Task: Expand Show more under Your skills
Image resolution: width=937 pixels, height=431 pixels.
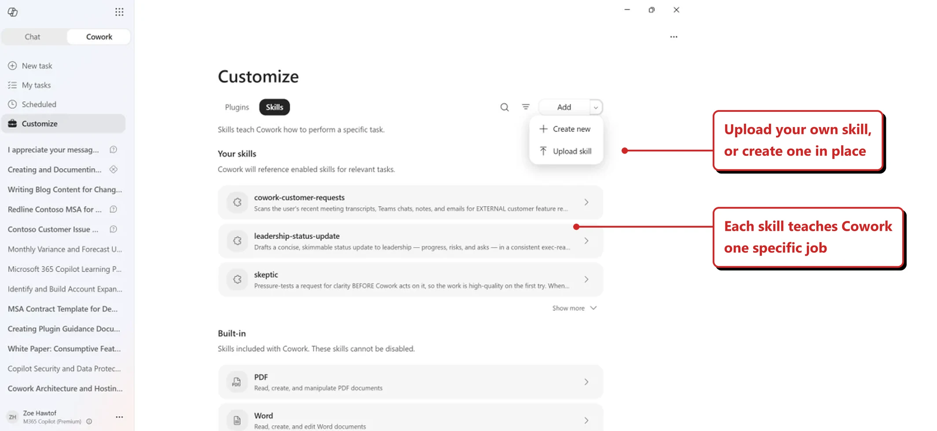Action: coord(575,308)
